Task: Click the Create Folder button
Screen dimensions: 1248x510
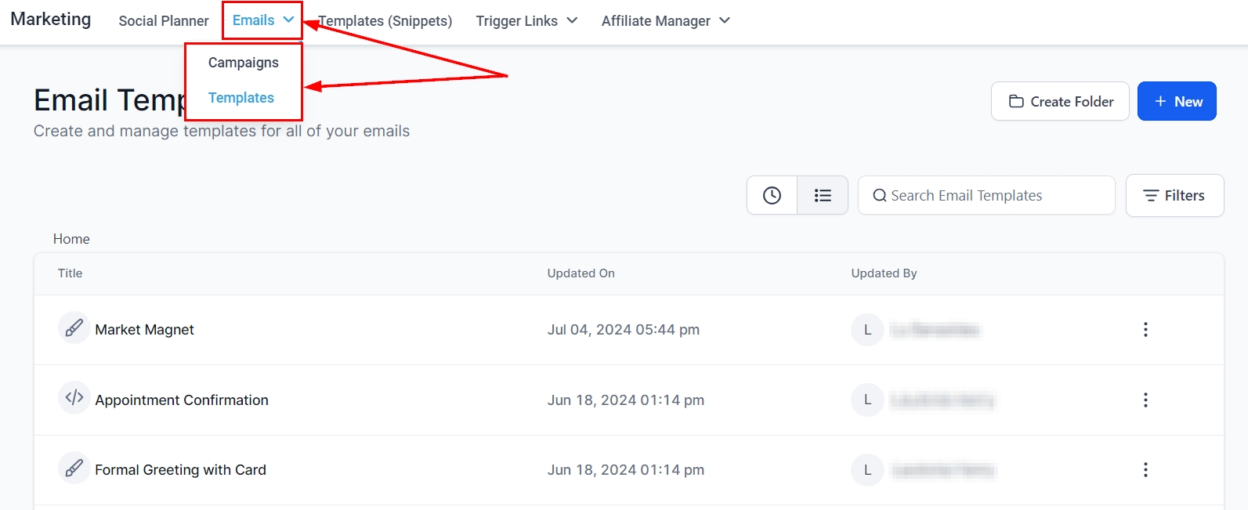Action: pyautogui.click(x=1060, y=101)
